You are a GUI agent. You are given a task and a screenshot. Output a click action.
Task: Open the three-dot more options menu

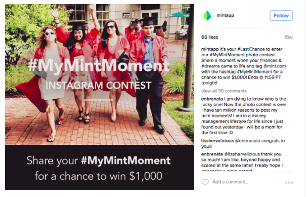289,183
